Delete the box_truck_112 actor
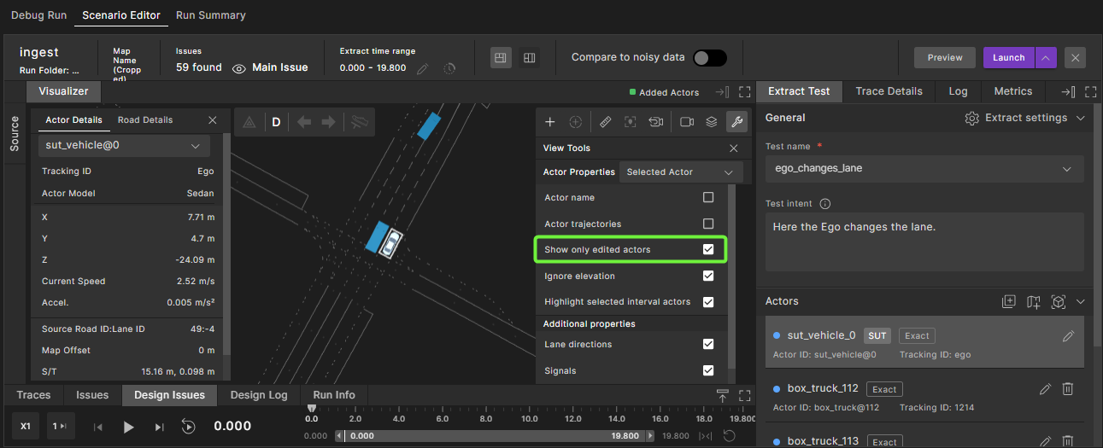Image resolution: width=1103 pixels, height=448 pixels. 1067,389
